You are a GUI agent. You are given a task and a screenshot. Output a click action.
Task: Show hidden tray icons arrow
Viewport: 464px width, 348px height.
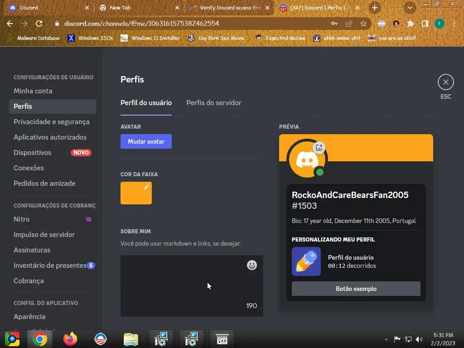386,339
